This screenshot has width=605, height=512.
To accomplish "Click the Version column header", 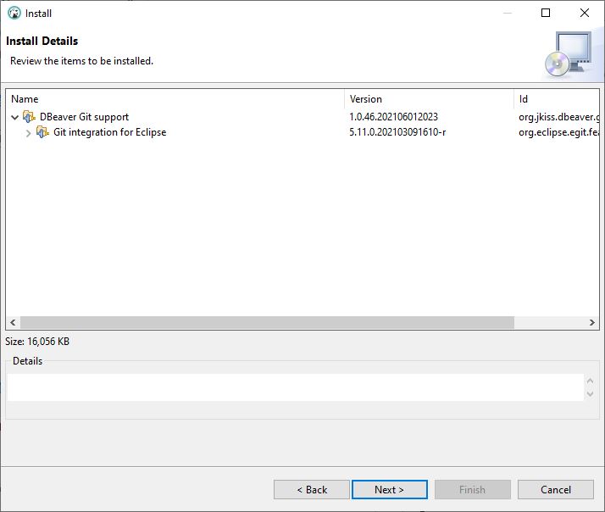I will pyautogui.click(x=429, y=99).
